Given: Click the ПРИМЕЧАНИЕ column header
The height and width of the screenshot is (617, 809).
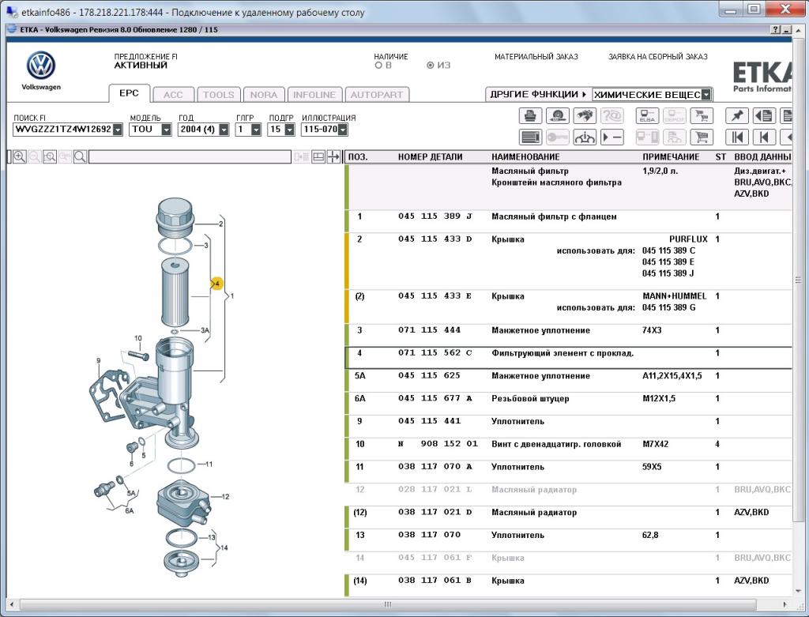Looking at the screenshot, I should (x=671, y=157).
